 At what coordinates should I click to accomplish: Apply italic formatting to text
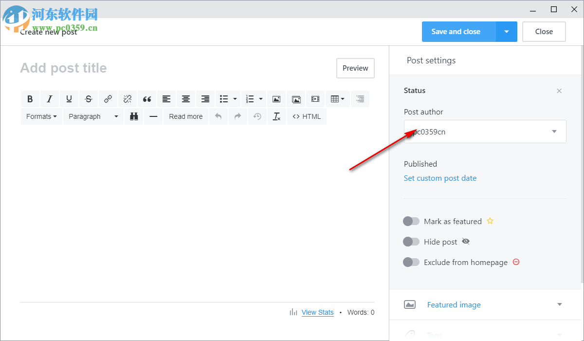[50, 99]
